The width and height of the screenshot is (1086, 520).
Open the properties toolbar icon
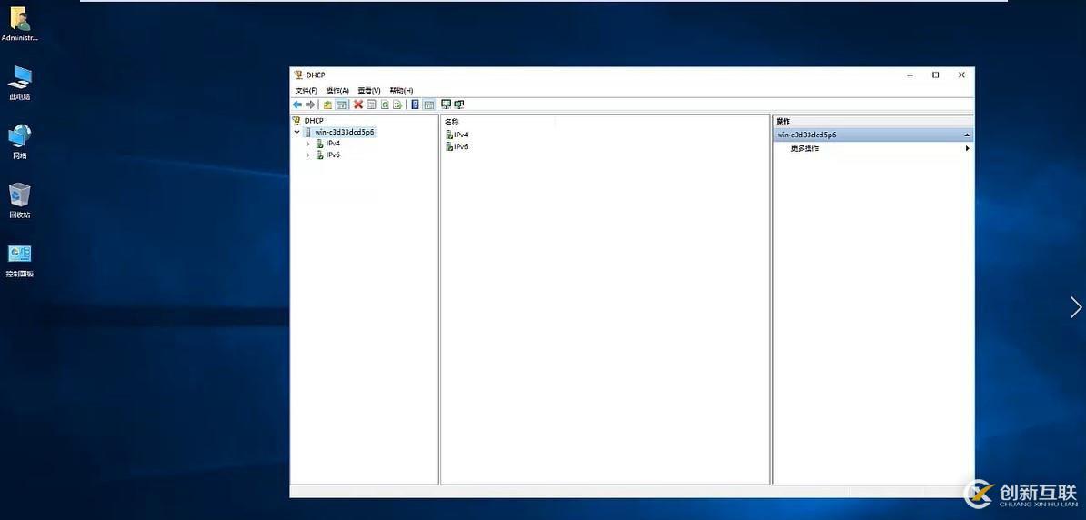coord(371,105)
